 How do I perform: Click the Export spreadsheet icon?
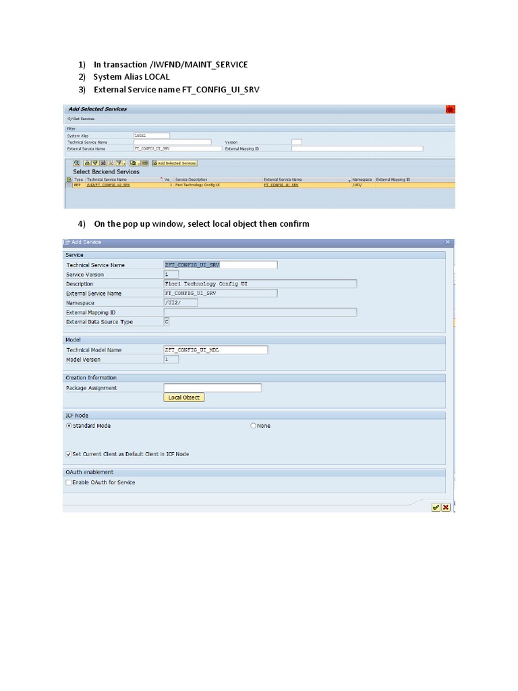click(x=133, y=163)
